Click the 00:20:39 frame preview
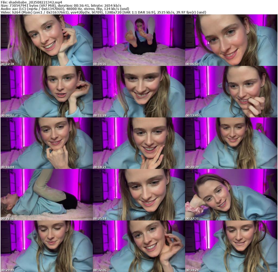This screenshot has height=272, width=278. pos(231,143)
